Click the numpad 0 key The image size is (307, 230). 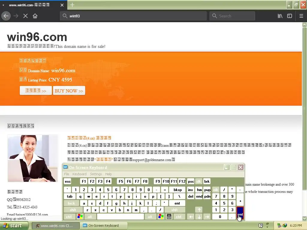coord(220,217)
